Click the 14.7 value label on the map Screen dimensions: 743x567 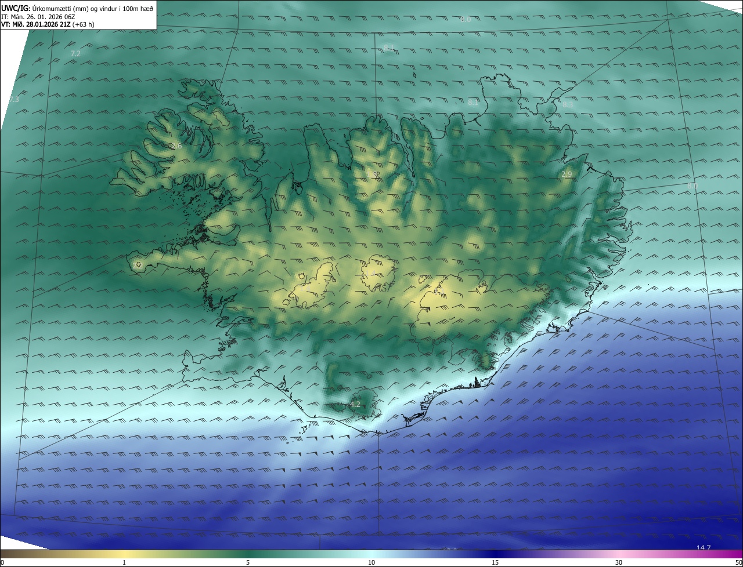click(x=704, y=548)
